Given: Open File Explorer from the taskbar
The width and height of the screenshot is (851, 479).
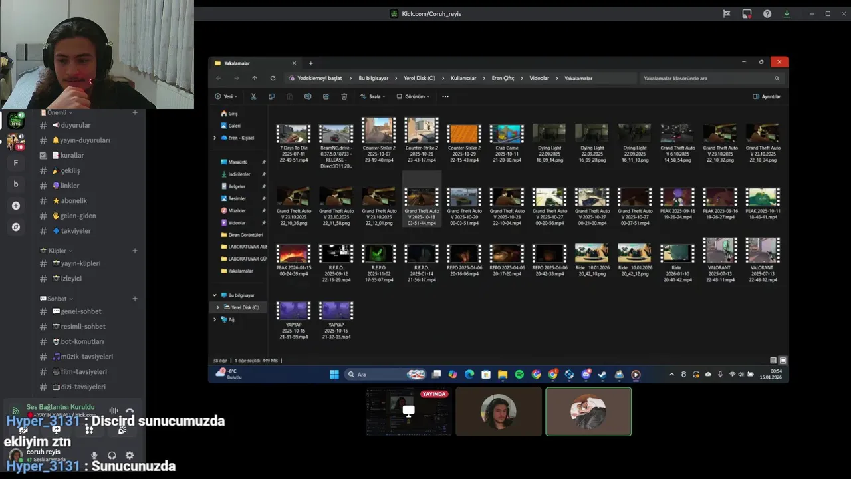Looking at the screenshot, I should tap(503, 375).
